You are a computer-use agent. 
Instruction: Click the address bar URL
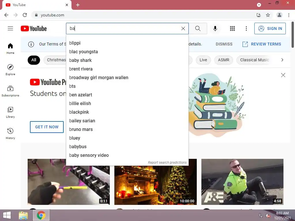(x=52, y=15)
